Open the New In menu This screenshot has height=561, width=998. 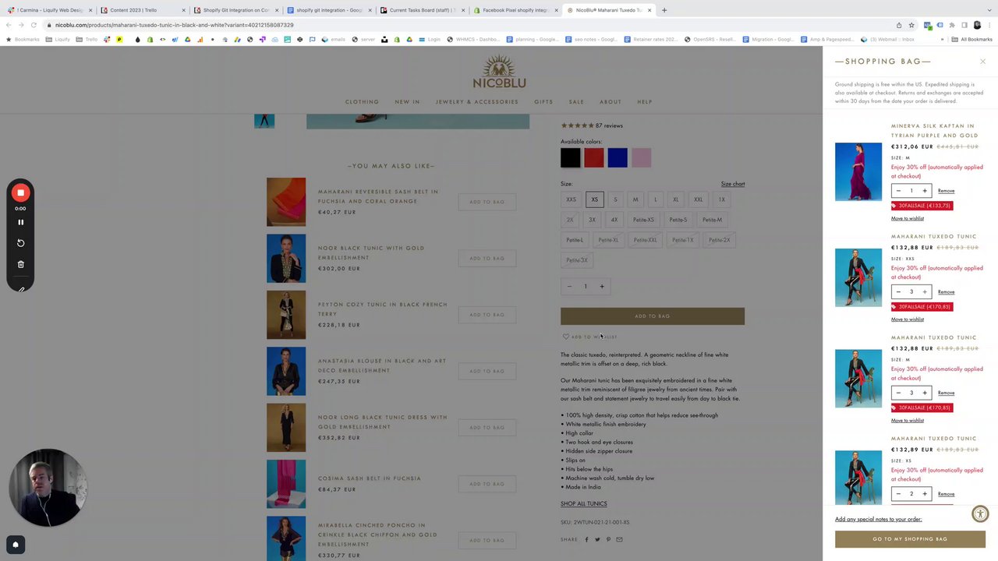[x=407, y=102]
